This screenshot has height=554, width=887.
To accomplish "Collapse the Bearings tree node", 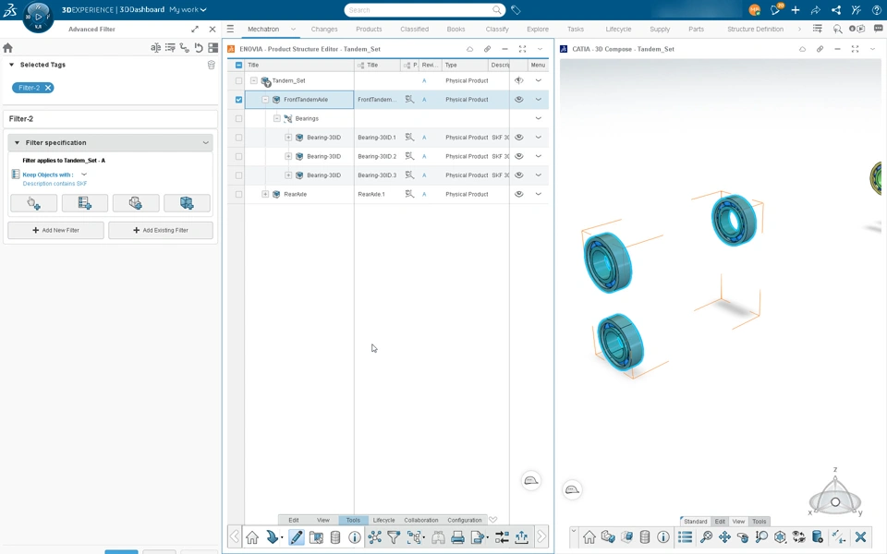I will point(276,119).
